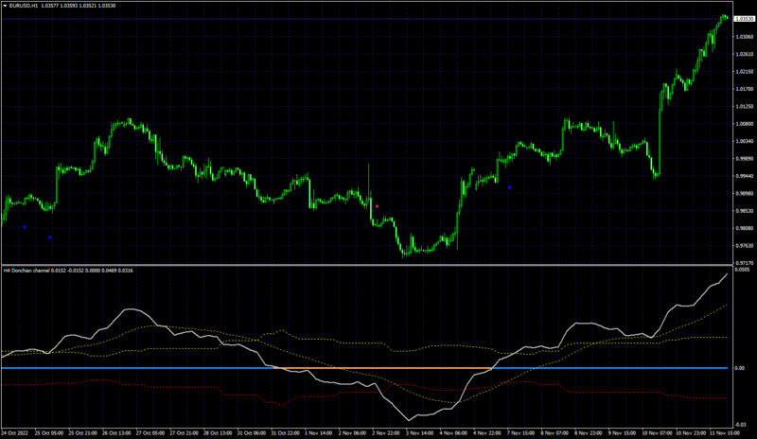
Task: Click price axis label 0.97170
Action: [x=744, y=263]
